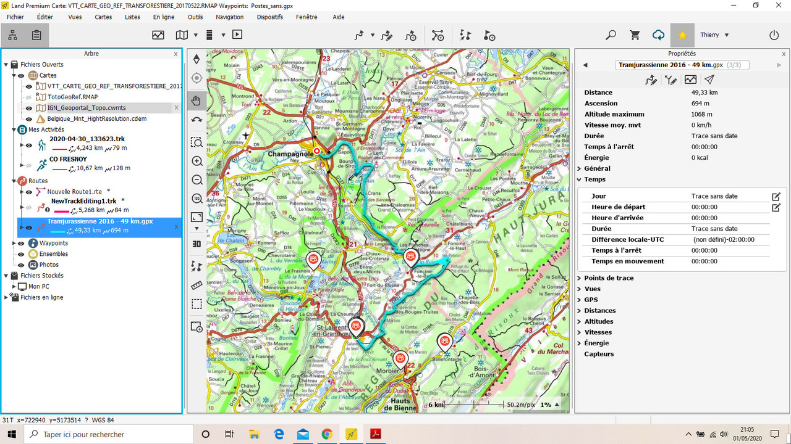Toggle visibility of CO FRESNOY activity
The height and width of the screenshot is (444, 791).
pos(28,165)
